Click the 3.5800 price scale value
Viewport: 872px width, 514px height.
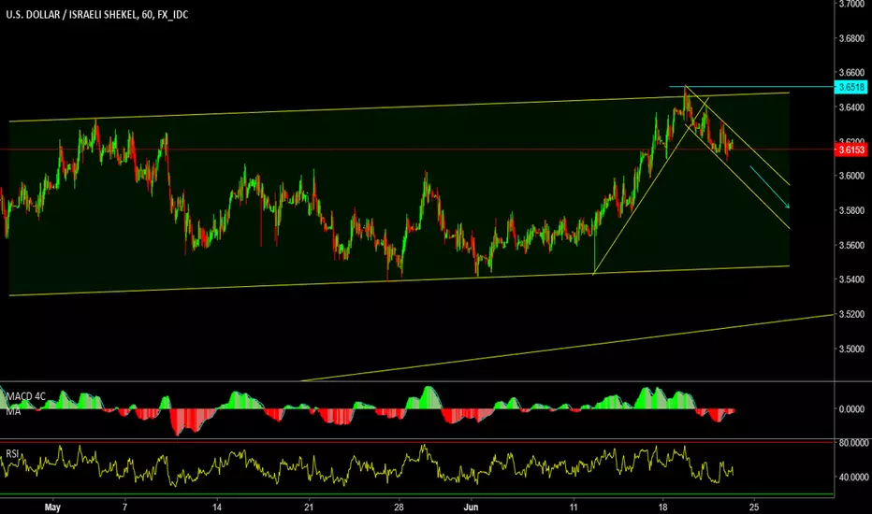point(851,210)
